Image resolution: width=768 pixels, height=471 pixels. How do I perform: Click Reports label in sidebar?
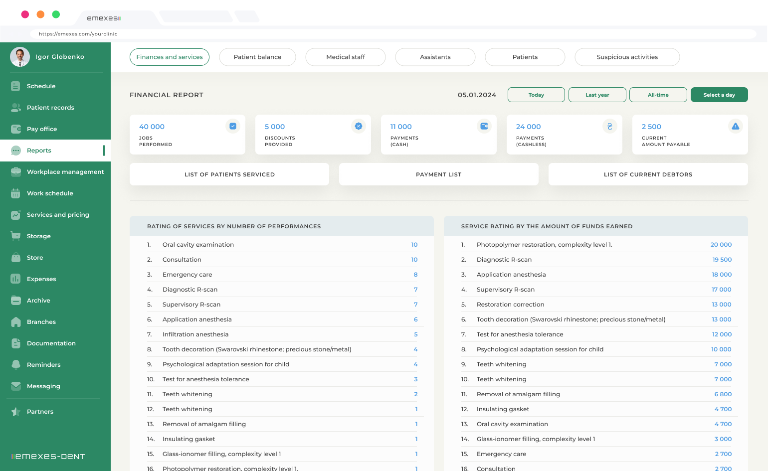coord(39,151)
